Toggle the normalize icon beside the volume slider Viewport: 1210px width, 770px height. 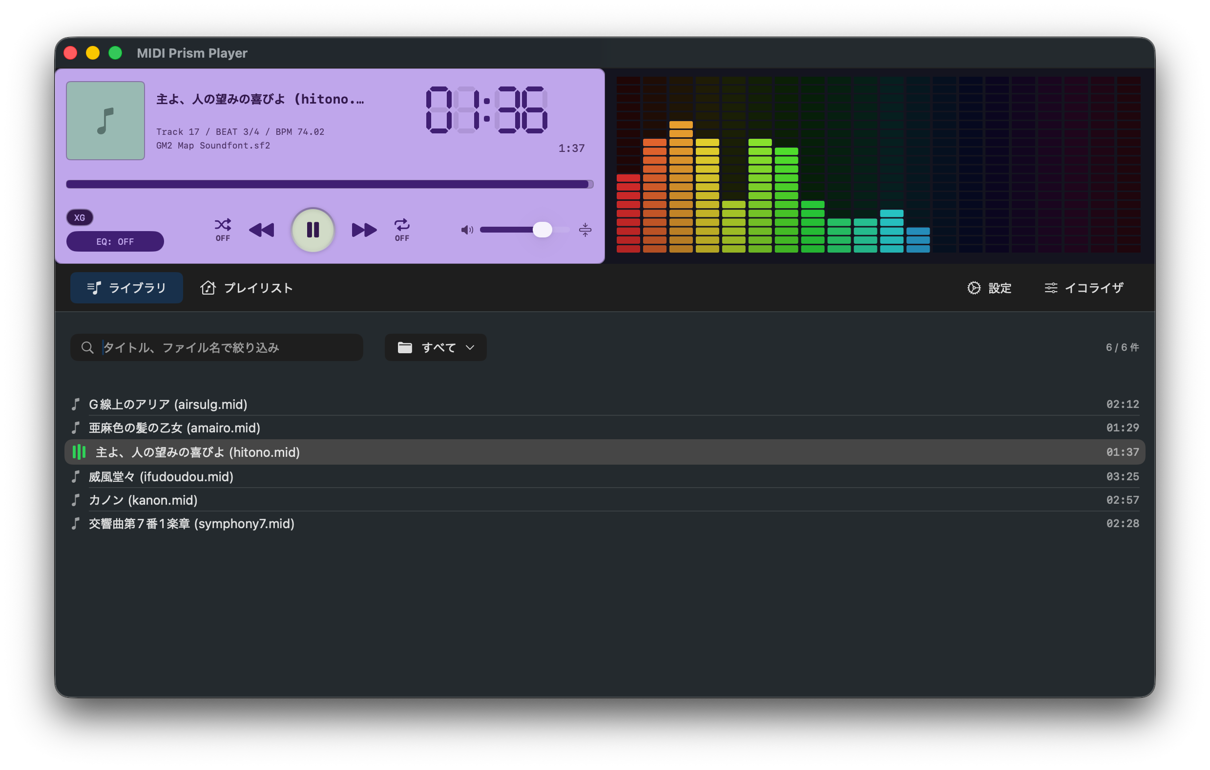[585, 230]
